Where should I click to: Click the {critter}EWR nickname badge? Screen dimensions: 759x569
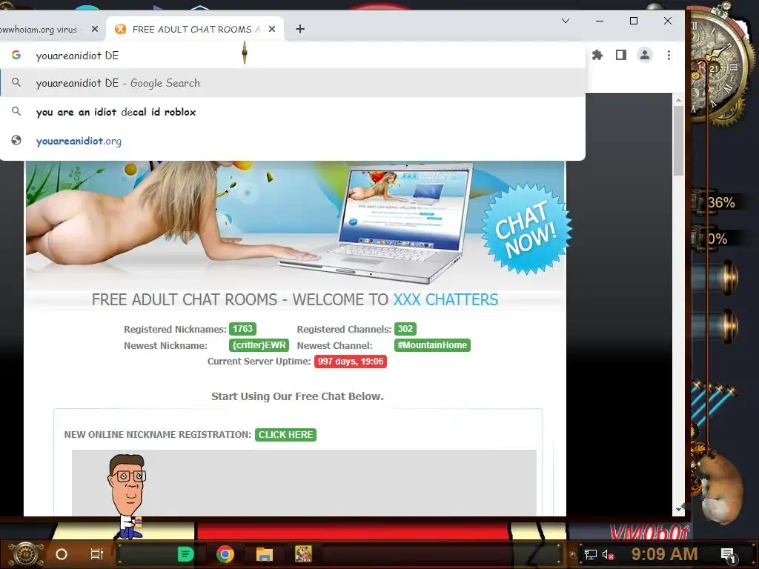pyautogui.click(x=259, y=345)
